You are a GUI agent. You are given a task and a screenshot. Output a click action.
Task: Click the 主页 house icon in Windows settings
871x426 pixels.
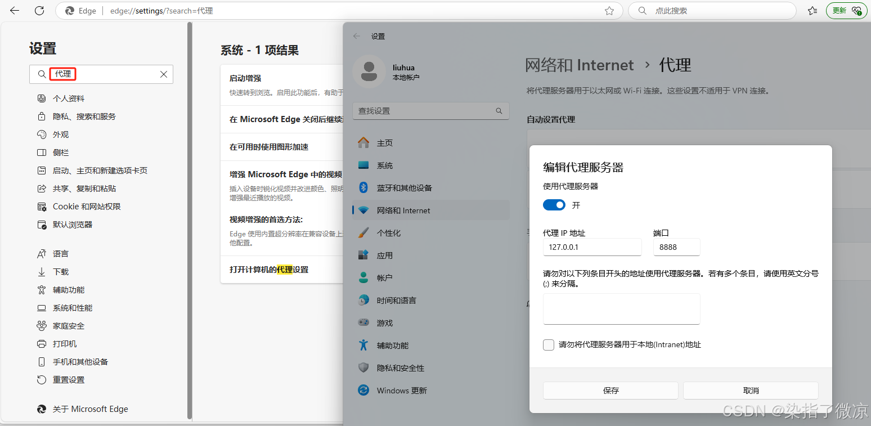(363, 143)
